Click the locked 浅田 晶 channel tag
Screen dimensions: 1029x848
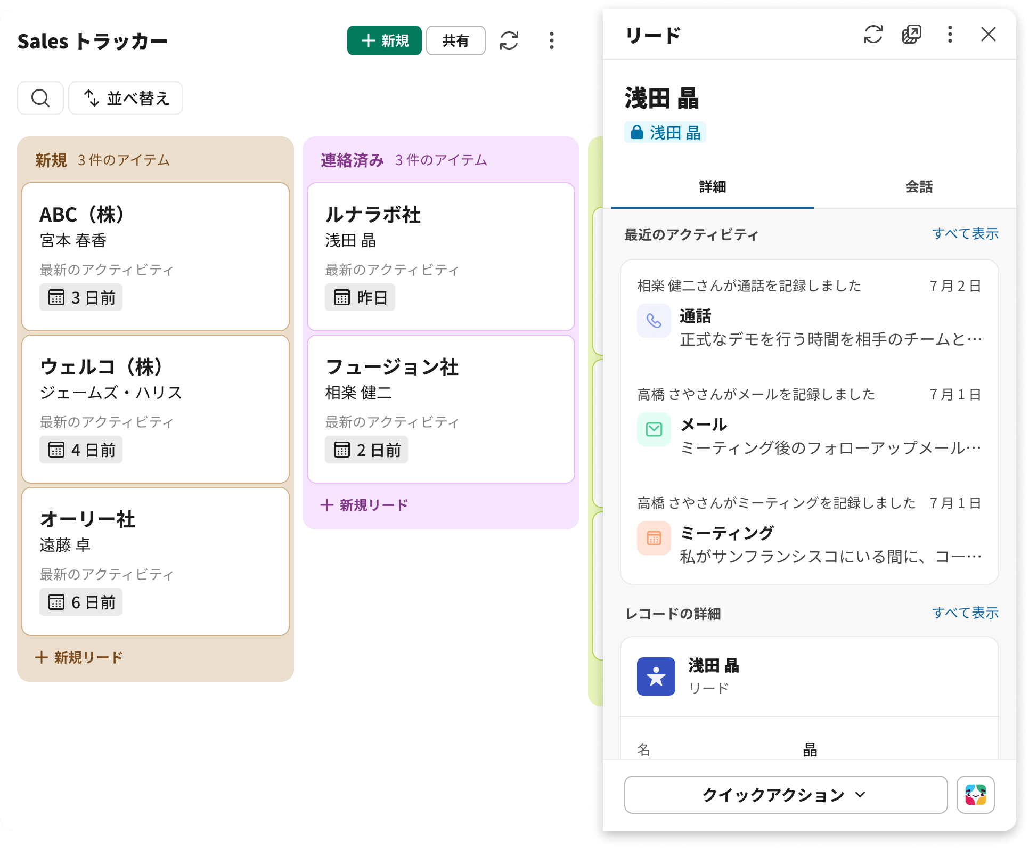(665, 132)
